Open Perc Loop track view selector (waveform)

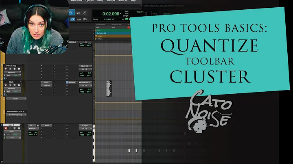(12, 72)
